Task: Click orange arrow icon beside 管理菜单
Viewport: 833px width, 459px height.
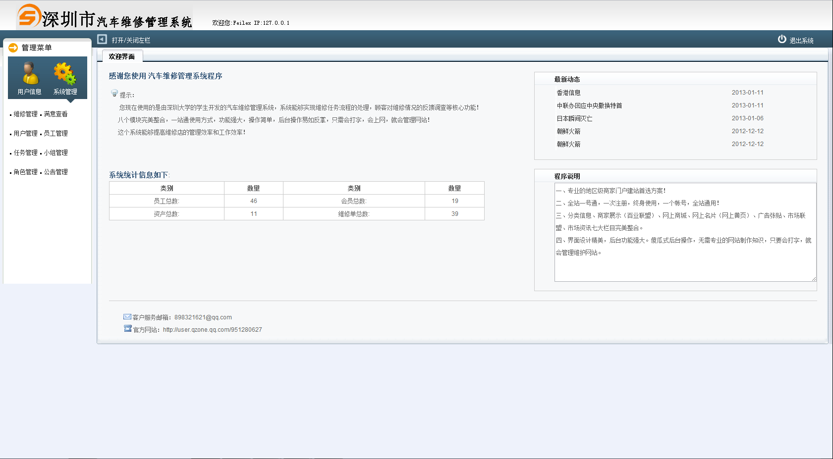Action: click(x=13, y=48)
